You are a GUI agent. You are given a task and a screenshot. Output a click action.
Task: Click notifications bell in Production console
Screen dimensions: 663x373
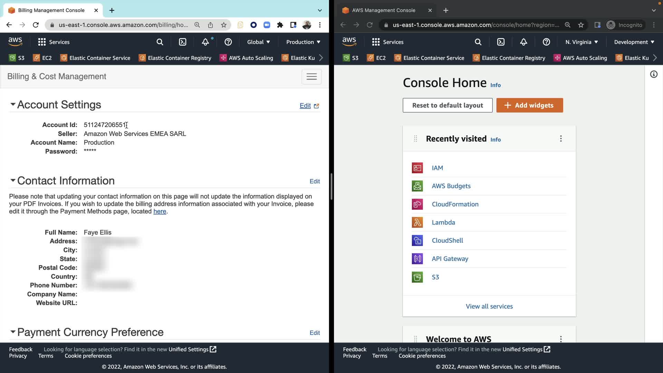(x=205, y=42)
